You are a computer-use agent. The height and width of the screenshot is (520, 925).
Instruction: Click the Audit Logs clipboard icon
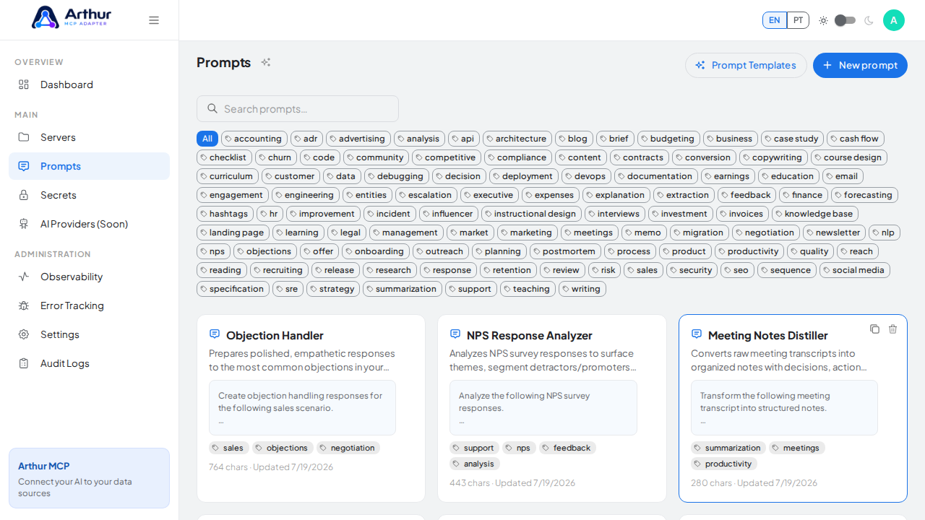click(24, 363)
